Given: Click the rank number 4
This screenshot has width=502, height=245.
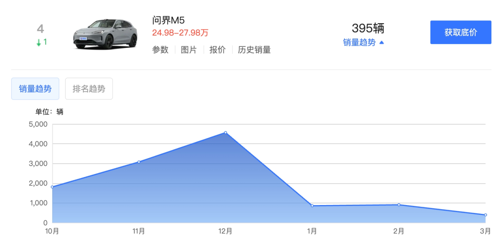Looking at the screenshot, I should [40, 29].
